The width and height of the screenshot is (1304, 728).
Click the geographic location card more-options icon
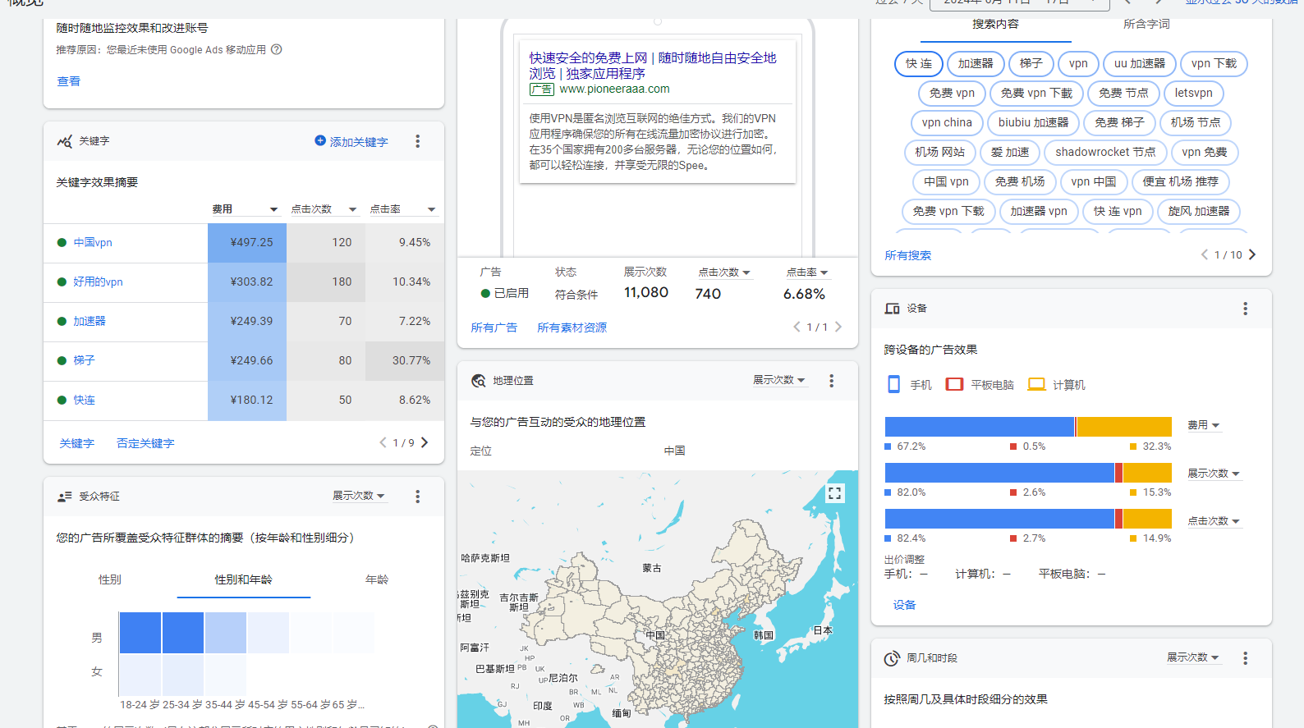point(831,381)
